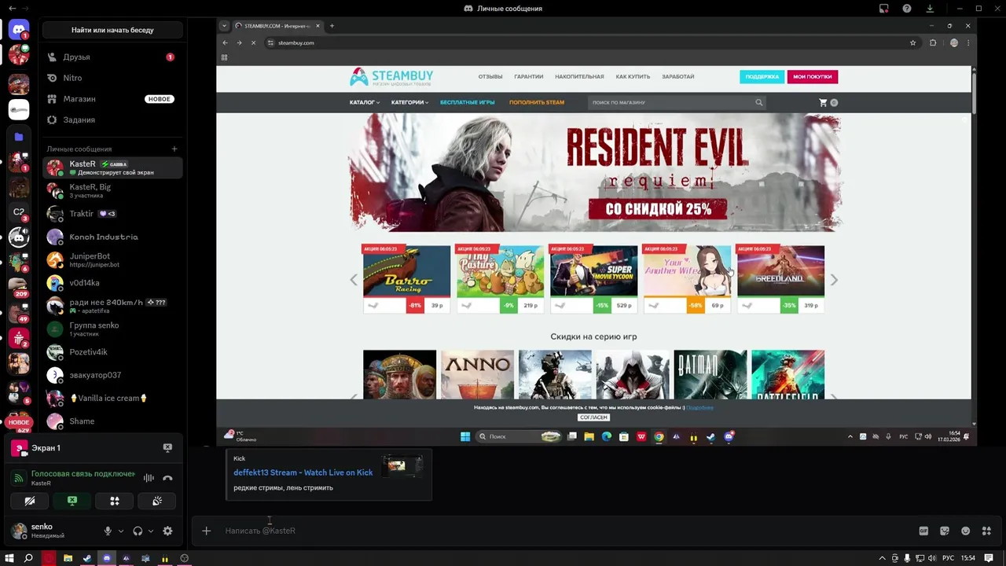Select server with 209 badge in list
This screenshot has height=566, width=1006.
(x=19, y=288)
